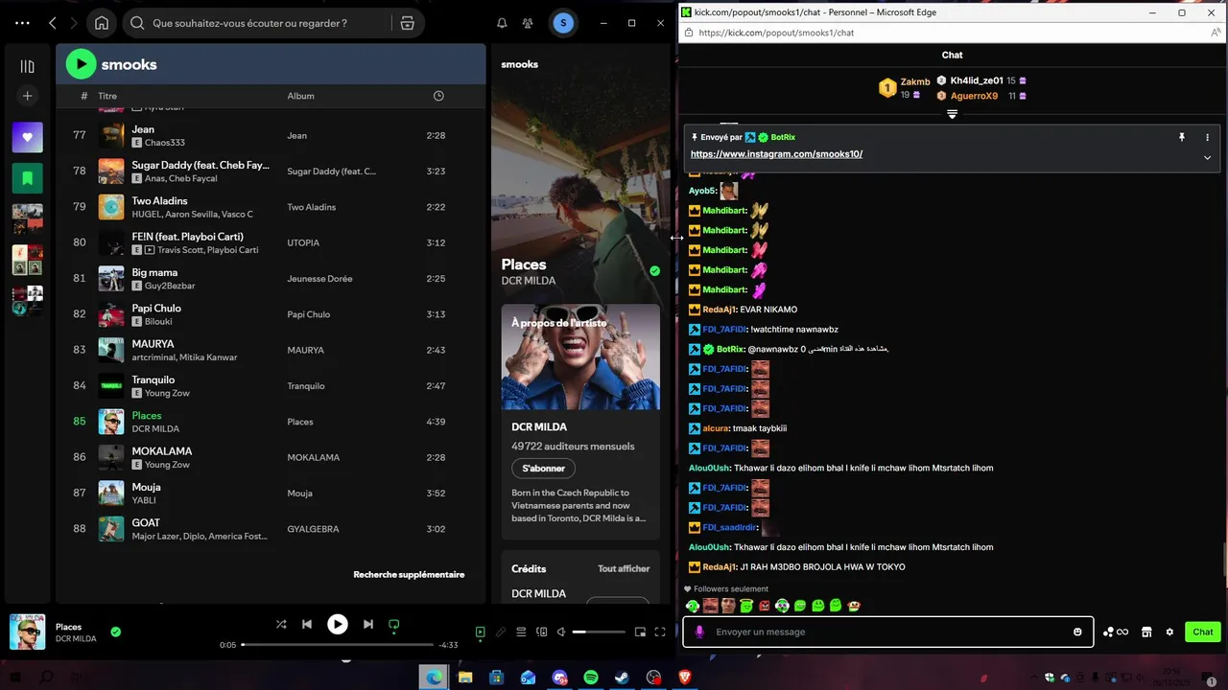This screenshot has width=1228, height=690.
Task: Click the "Two Aladins" cover thumbnail
Action: (111, 207)
